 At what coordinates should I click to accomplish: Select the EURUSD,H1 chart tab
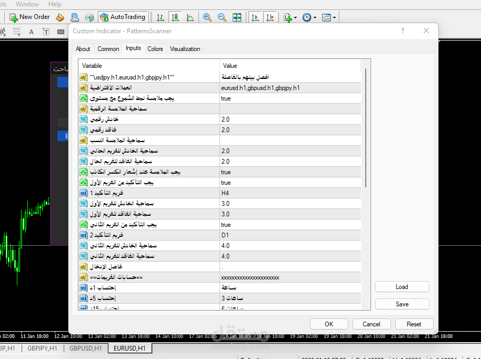point(129,348)
